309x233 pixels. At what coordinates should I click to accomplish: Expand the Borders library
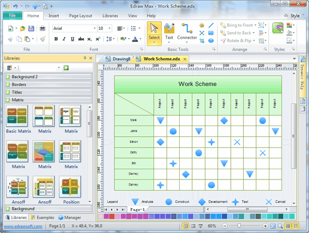[48, 84]
